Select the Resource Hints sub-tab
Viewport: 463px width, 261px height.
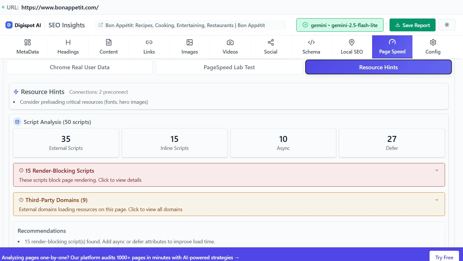click(378, 67)
